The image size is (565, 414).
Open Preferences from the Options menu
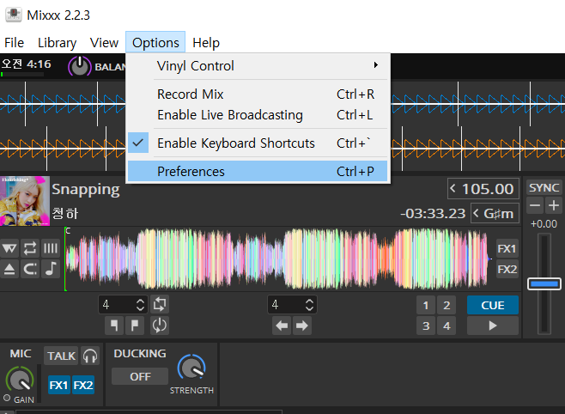pos(258,171)
